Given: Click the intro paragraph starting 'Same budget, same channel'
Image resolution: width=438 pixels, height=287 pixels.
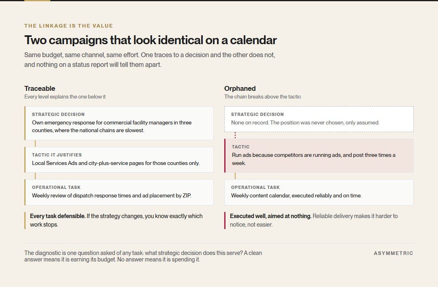Looking at the screenshot, I should click(149, 60).
